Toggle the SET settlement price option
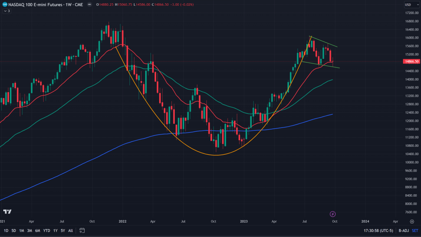The image size is (421, 237). (x=415, y=230)
